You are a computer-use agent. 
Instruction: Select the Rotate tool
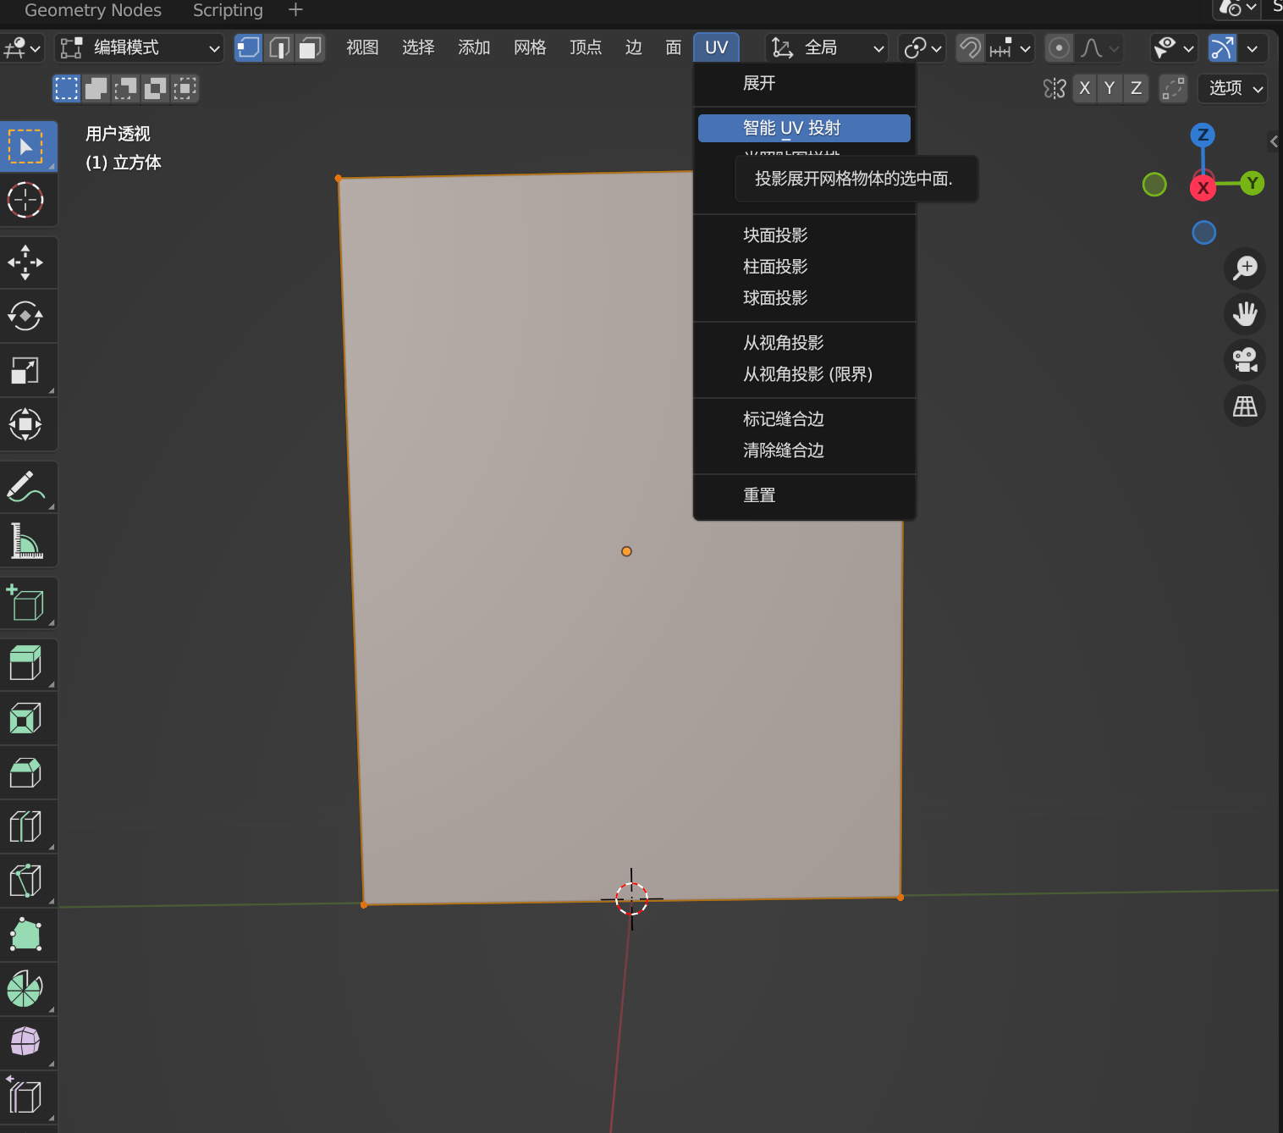tap(26, 317)
